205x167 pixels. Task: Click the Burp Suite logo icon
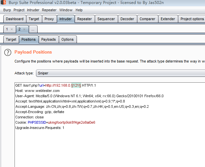tap(3, 3)
